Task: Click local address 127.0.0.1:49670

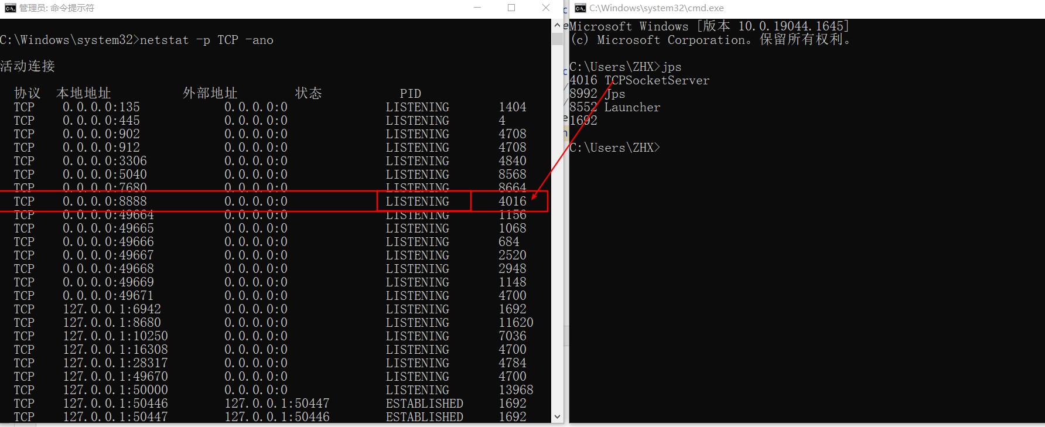Action: pyautogui.click(x=115, y=377)
